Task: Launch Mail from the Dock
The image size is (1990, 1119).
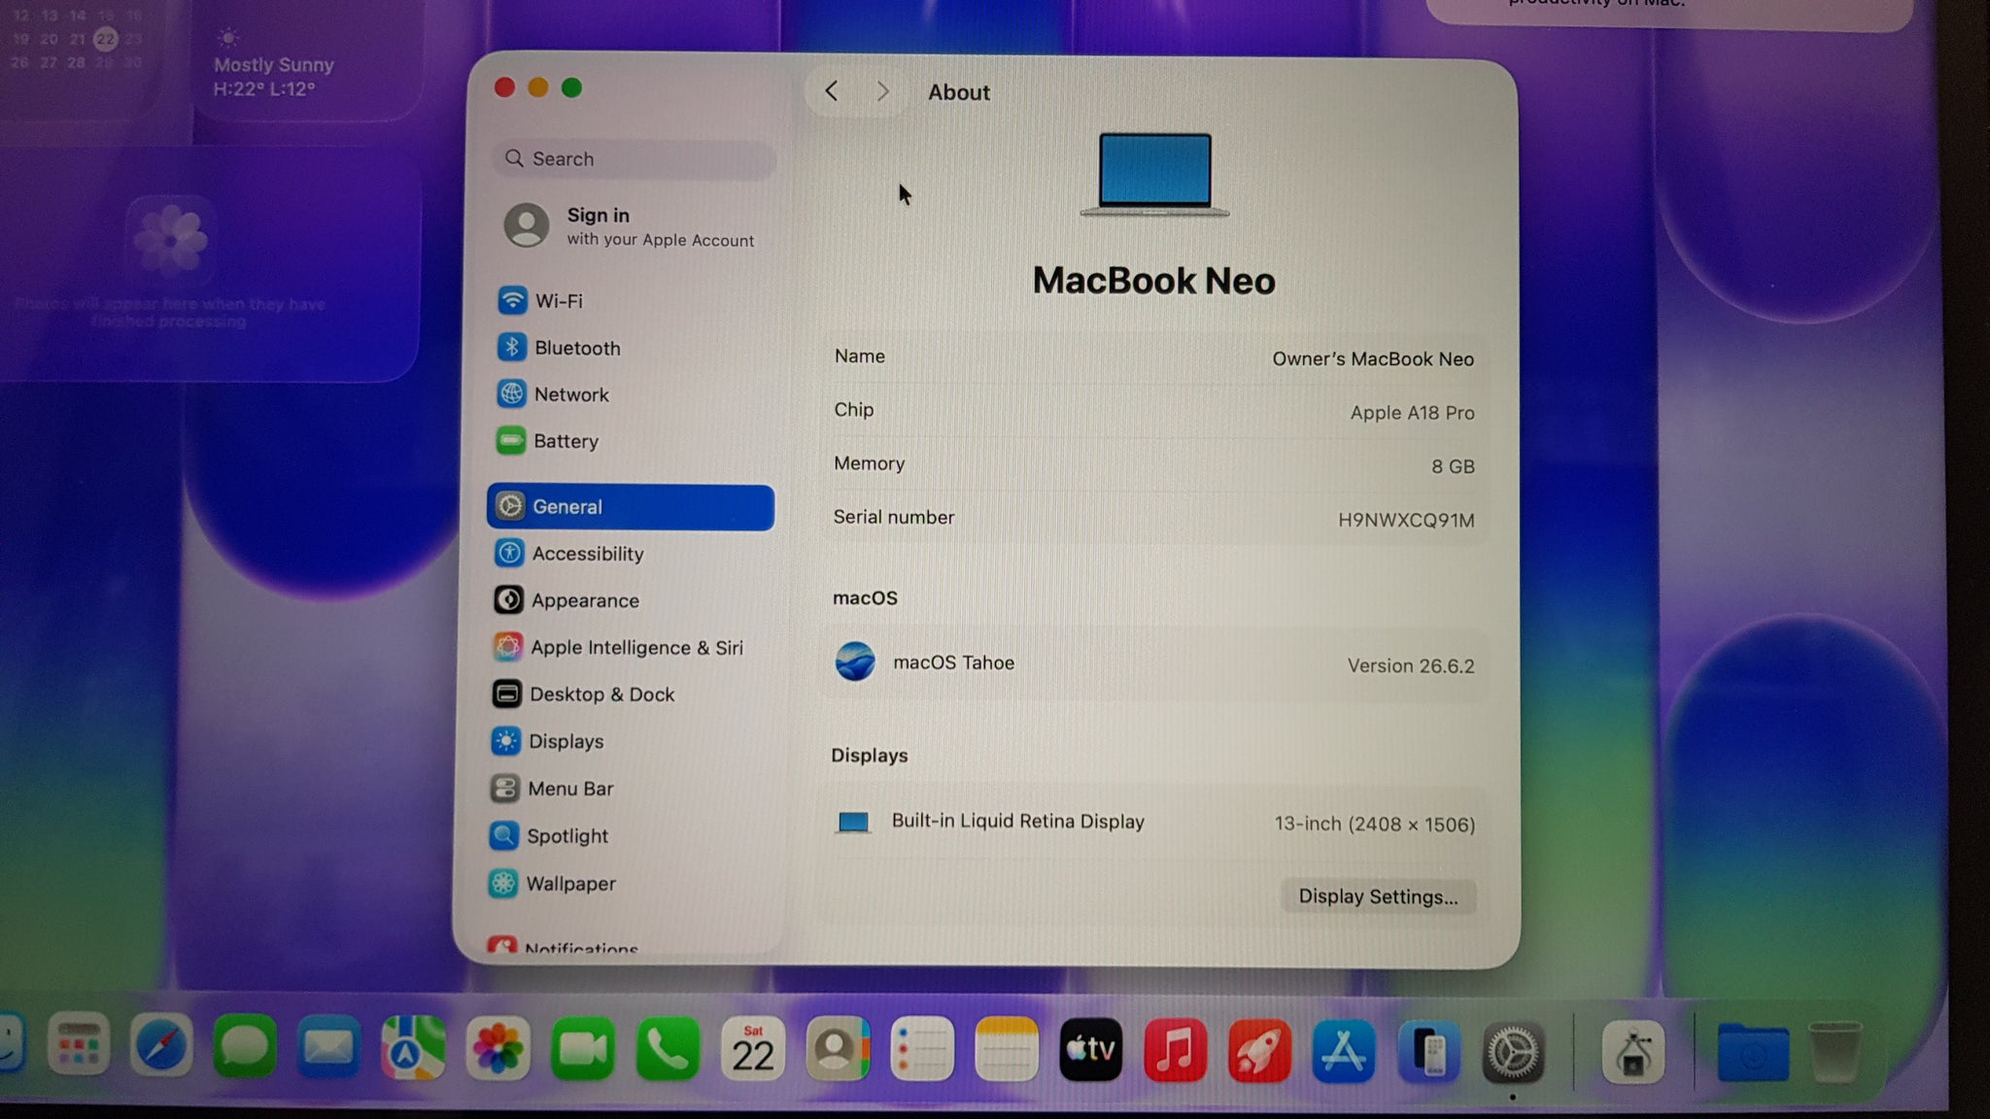Action: coord(328,1049)
